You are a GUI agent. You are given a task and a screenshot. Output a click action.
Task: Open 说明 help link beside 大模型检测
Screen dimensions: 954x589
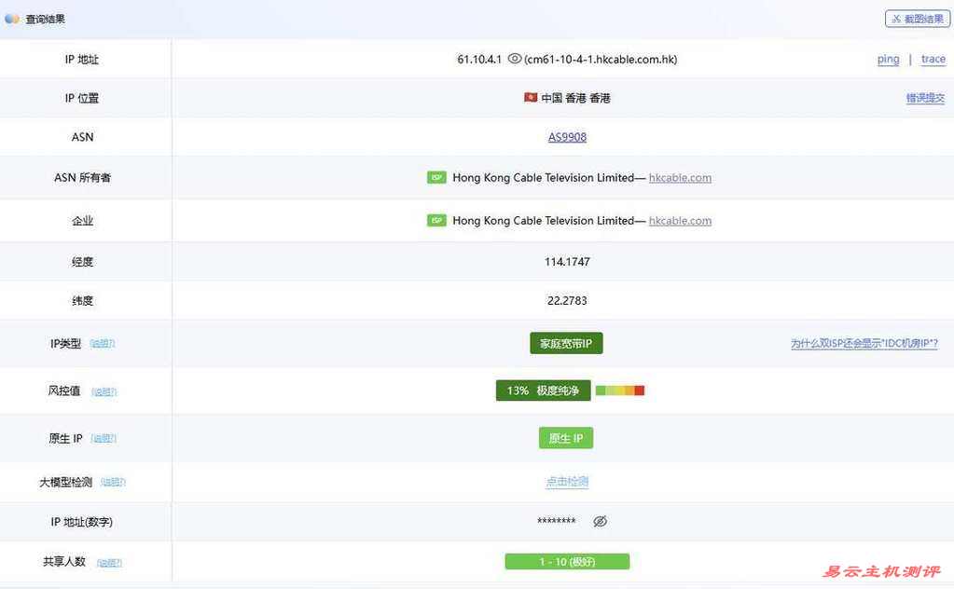pos(113,482)
